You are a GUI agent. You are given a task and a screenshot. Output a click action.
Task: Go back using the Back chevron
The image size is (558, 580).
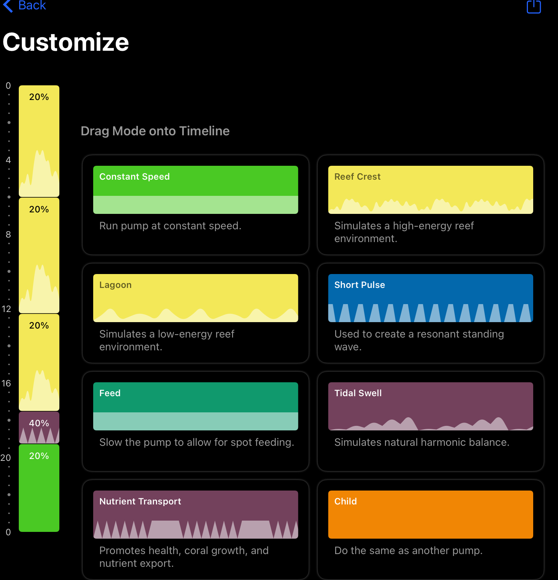coord(24,5)
